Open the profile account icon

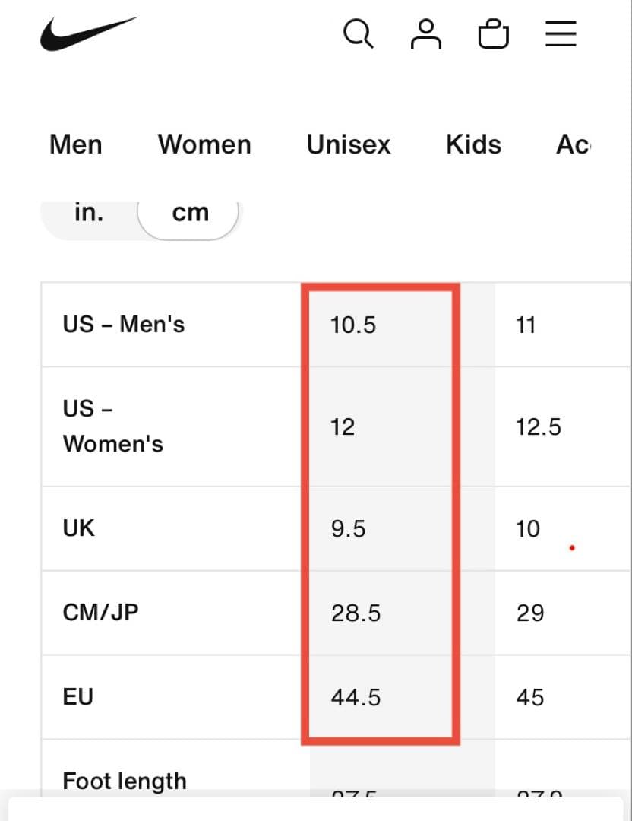(426, 34)
